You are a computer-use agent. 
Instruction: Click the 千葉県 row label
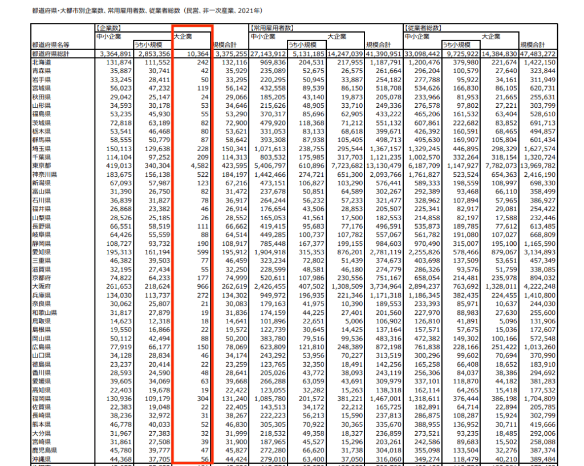click(41, 157)
